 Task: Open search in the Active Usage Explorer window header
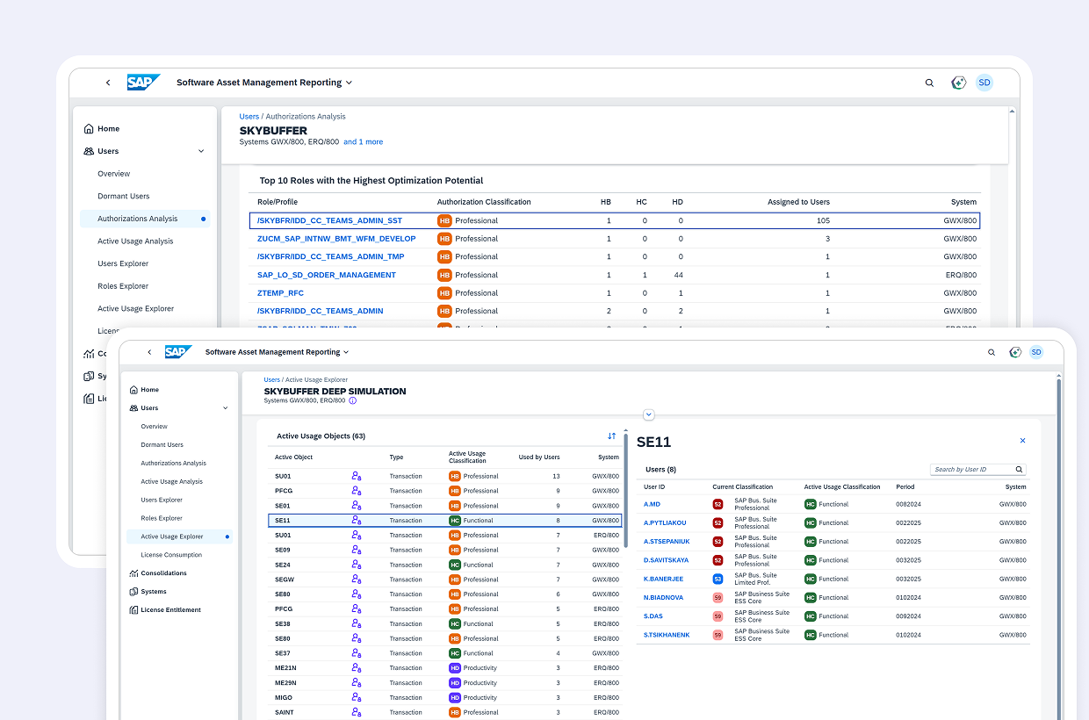tap(992, 352)
